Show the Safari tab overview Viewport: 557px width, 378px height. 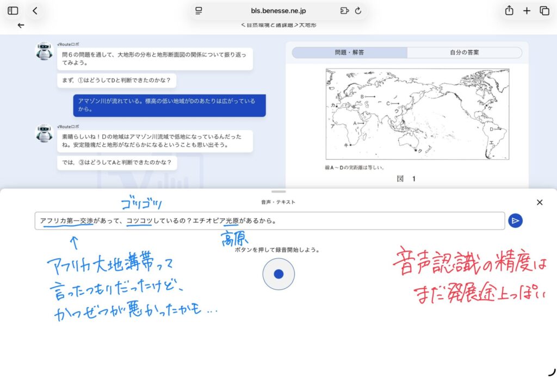tap(544, 11)
